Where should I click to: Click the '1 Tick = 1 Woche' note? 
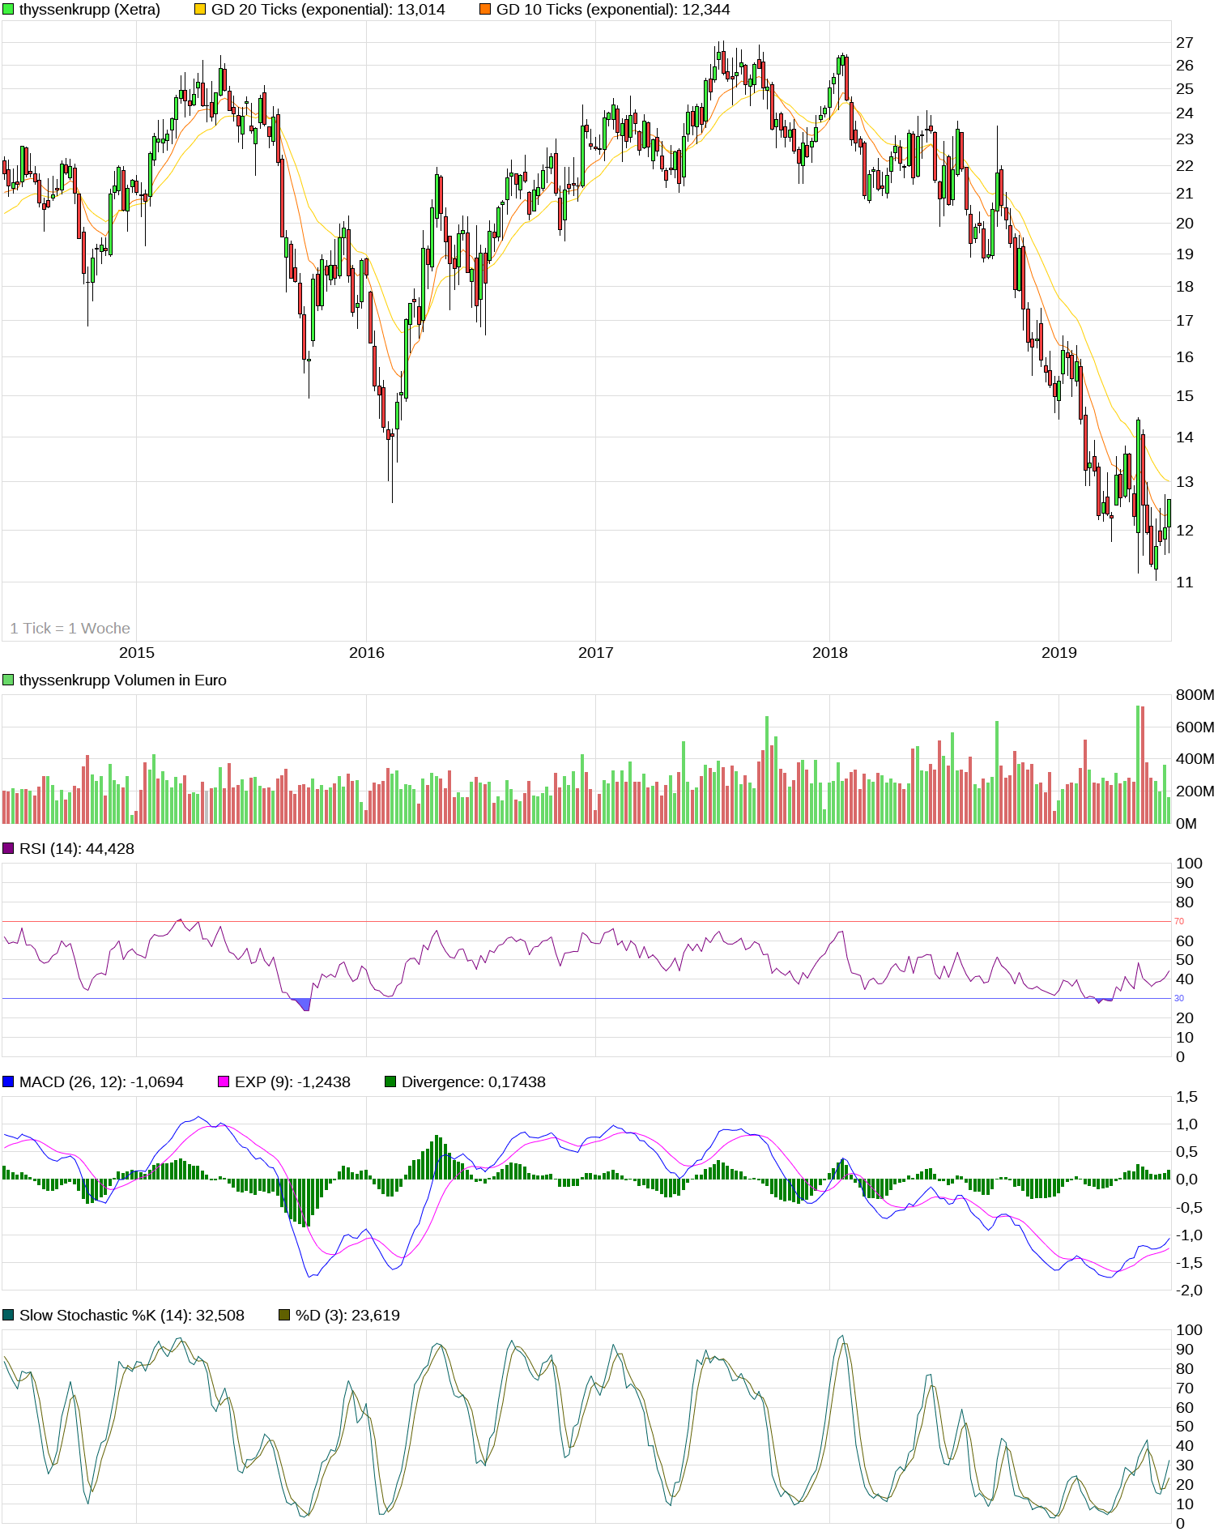70,629
